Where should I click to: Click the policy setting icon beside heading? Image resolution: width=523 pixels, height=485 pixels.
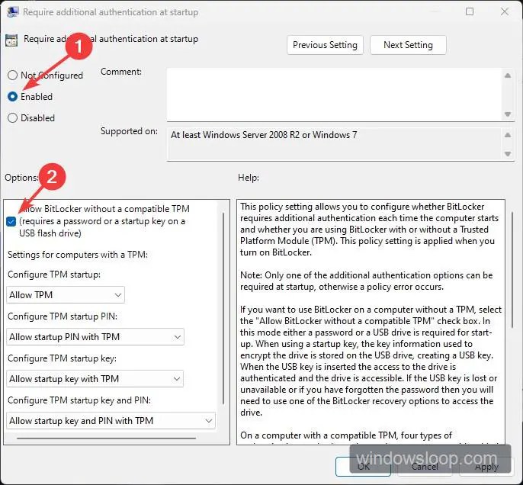[x=11, y=40]
